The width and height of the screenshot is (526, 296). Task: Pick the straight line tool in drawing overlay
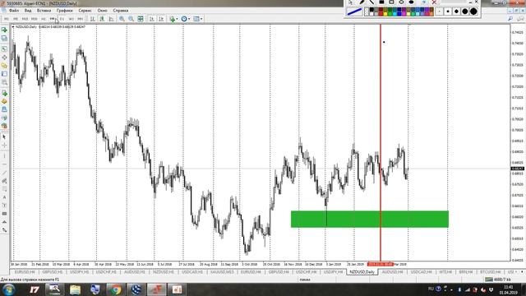coord(371,2)
